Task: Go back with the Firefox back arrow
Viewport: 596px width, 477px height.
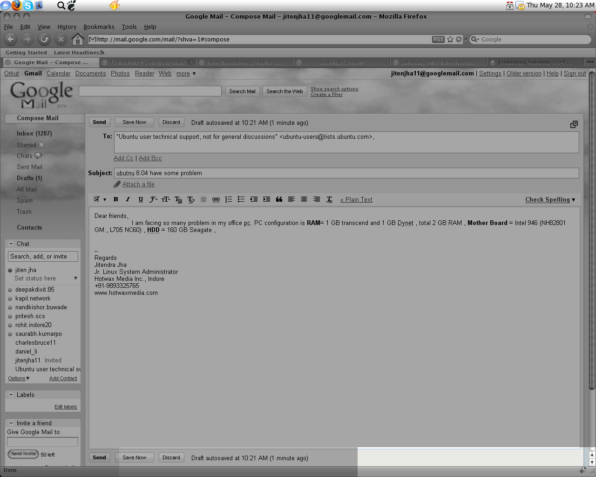Action: pos(11,40)
